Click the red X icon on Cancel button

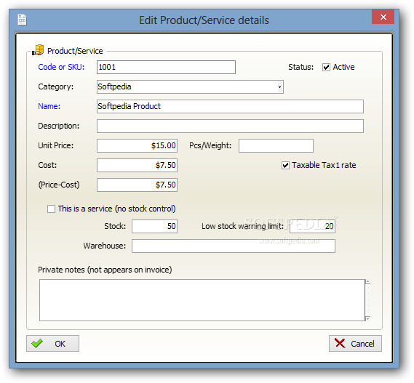point(340,343)
